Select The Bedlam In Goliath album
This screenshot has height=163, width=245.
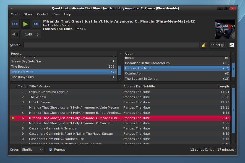click(x=177, y=79)
